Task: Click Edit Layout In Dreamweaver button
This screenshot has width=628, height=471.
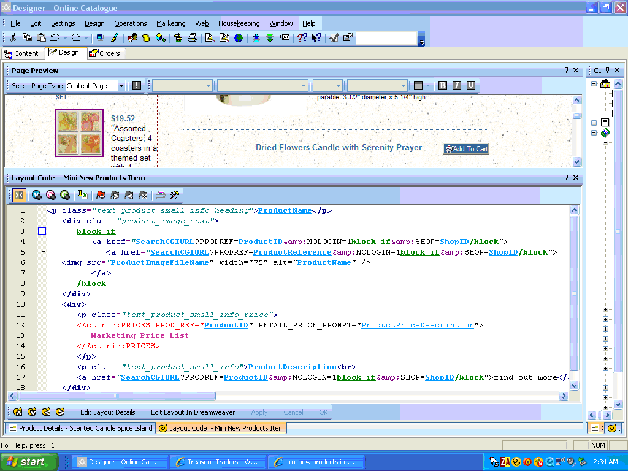Action: pos(193,412)
